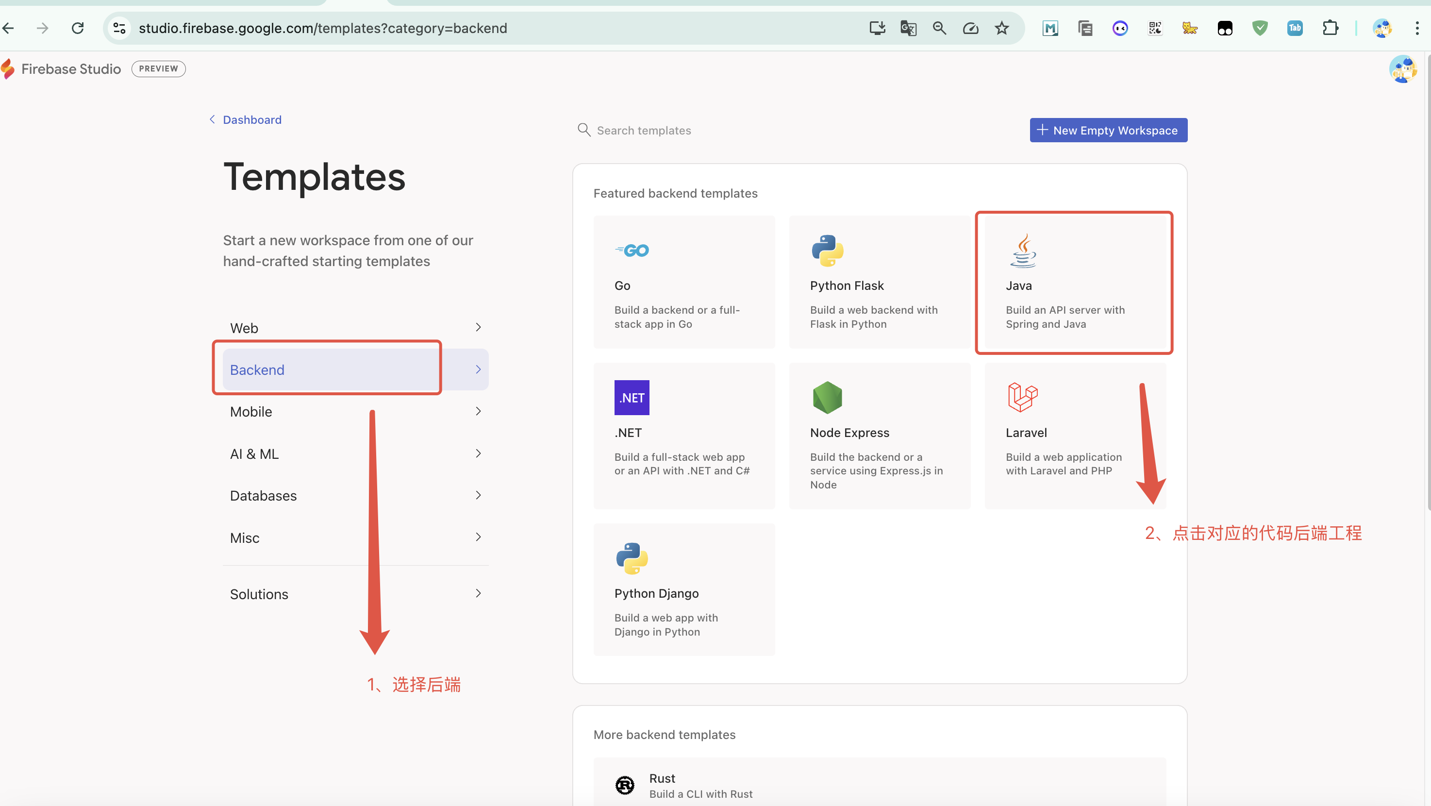Click New Empty Workspace button

[x=1108, y=131]
